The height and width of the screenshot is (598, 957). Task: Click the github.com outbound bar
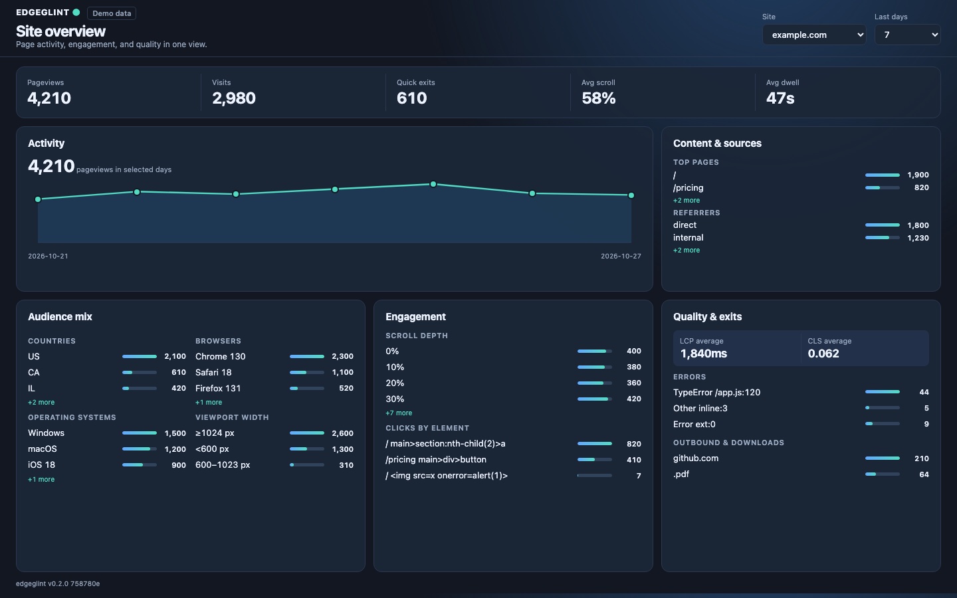pos(883,458)
